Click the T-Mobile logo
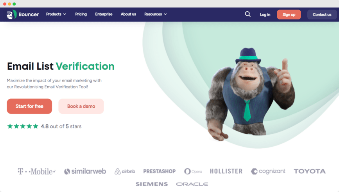Screen dimensions: 339x192 36,171
